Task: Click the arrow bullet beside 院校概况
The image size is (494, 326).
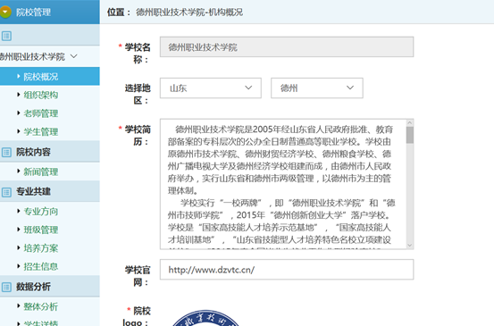Action: click(x=19, y=76)
